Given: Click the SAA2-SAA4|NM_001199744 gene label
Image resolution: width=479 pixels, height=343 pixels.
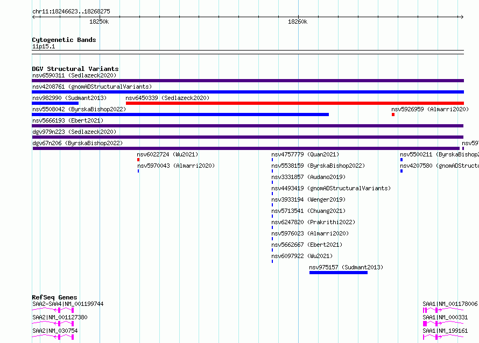Looking at the screenshot, I should click(68, 304).
